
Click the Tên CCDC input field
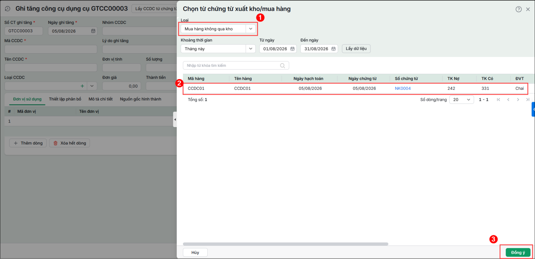(x=51, y=68)
